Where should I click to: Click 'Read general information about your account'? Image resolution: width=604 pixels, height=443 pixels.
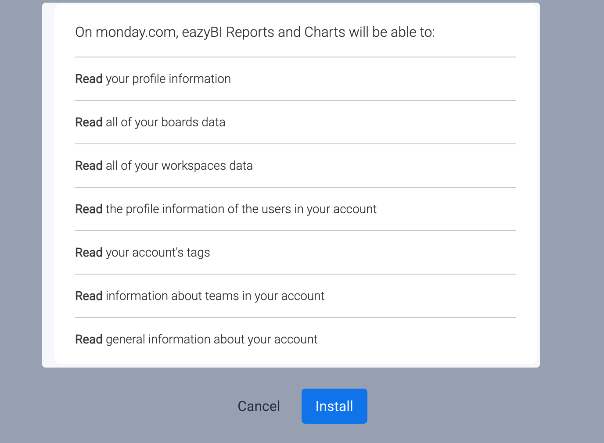[x=197, y=339]
